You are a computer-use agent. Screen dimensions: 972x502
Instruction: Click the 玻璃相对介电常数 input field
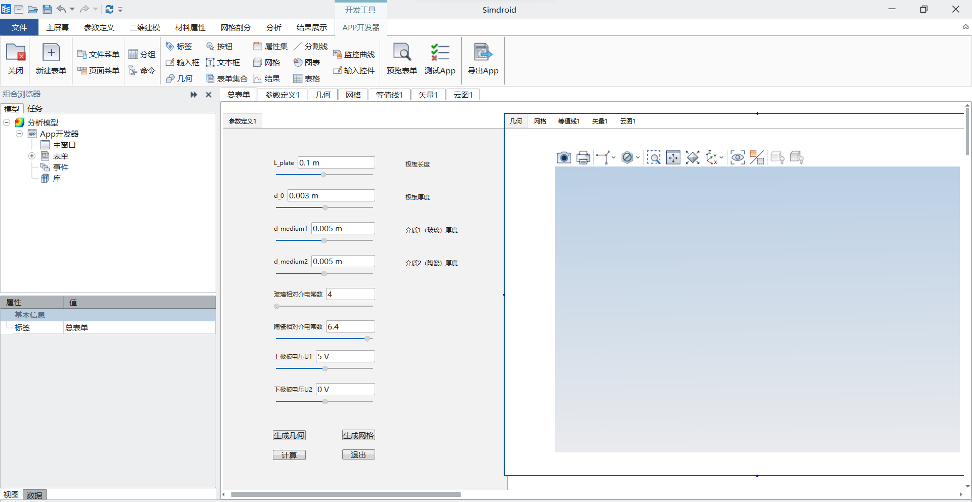pos(350,294)
